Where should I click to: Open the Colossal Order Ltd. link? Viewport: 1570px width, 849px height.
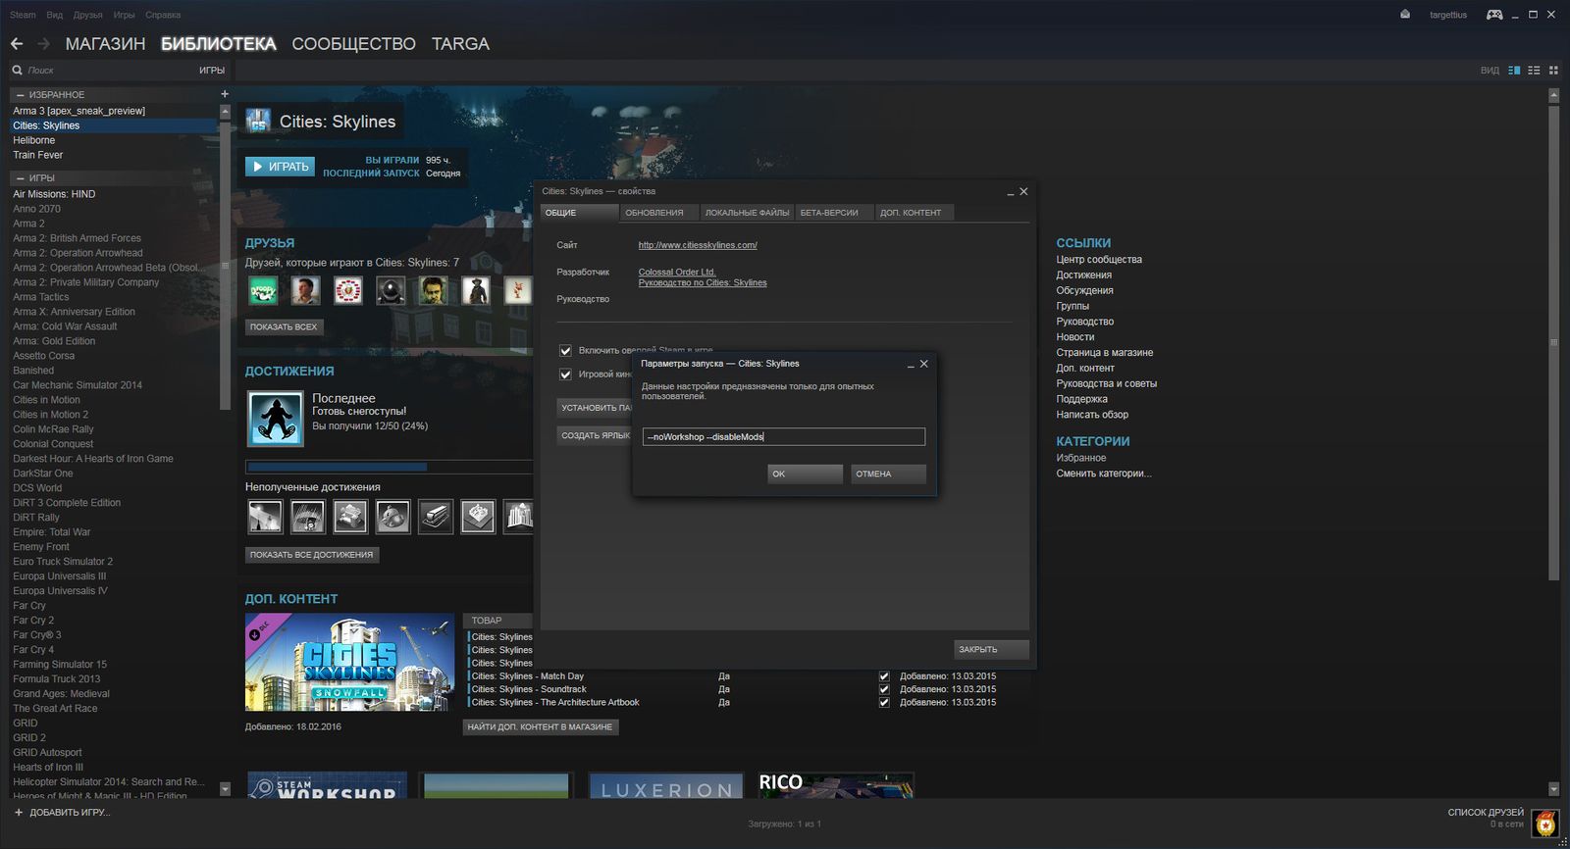677,273
